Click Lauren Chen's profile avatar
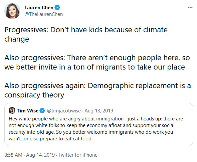Image resolution: width=197 pixels, height=162 pixels. point(12,11)
